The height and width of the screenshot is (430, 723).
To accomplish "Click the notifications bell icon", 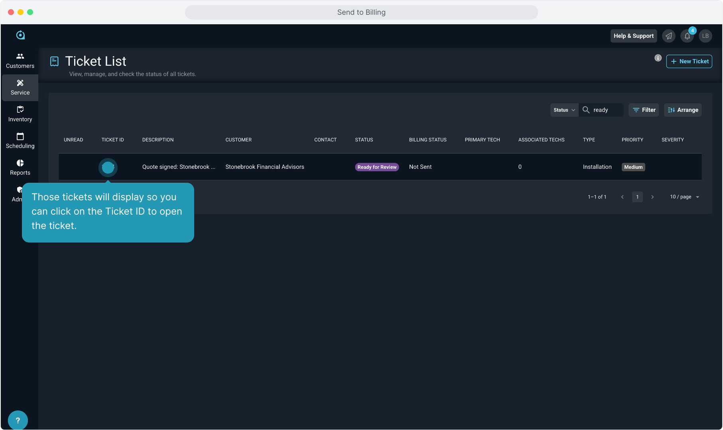I will coord(687,36).
